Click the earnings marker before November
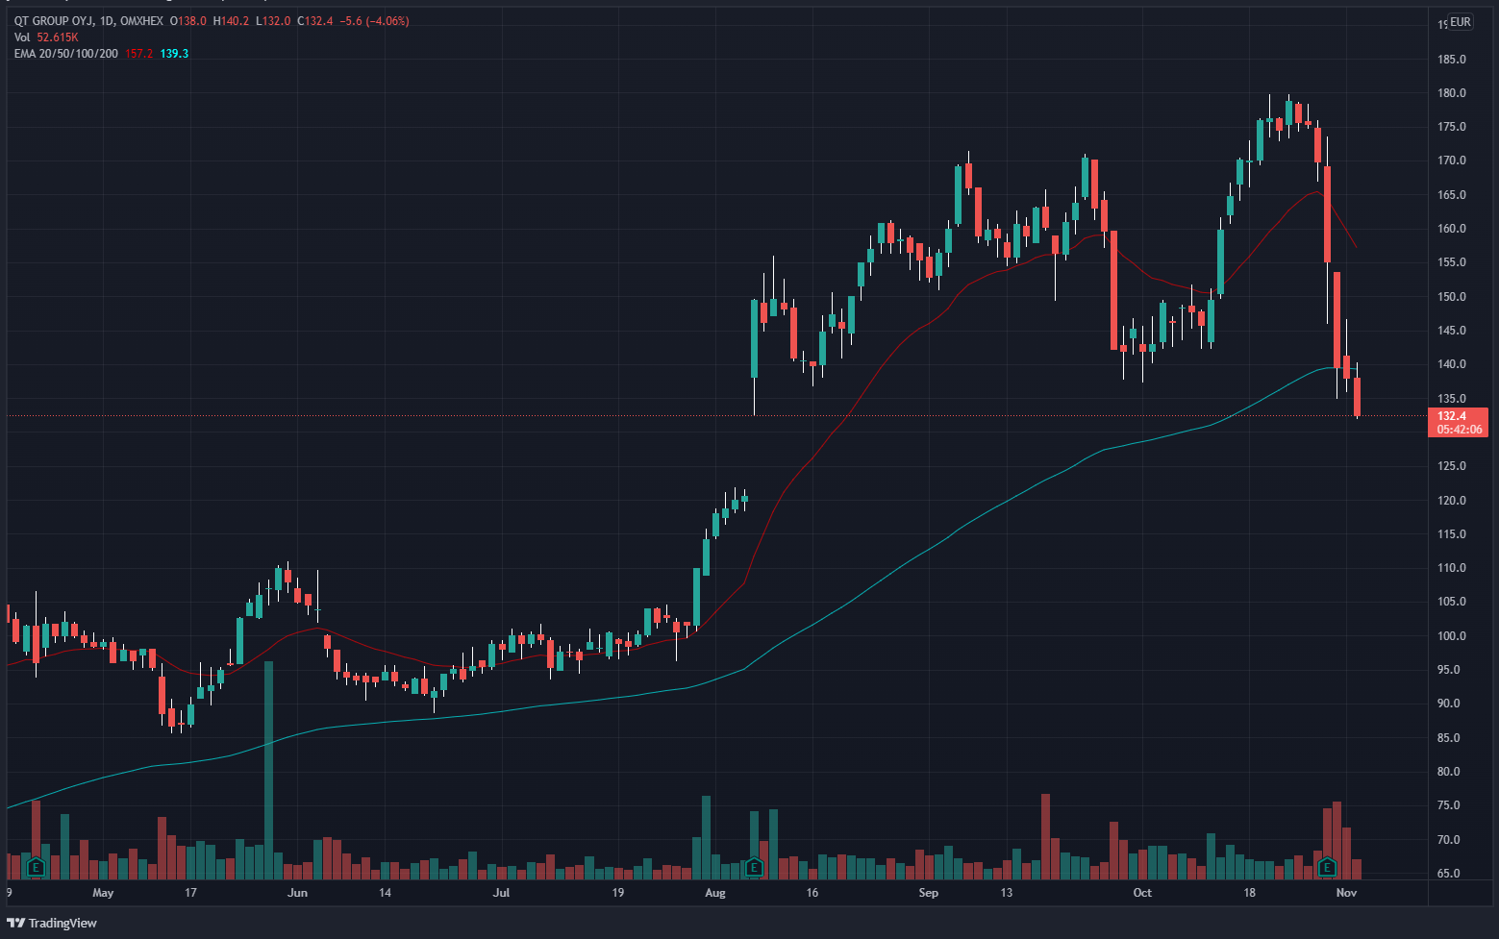Image resolution: width=1499 pixels, height=939 pixels. pos(1328,868)
